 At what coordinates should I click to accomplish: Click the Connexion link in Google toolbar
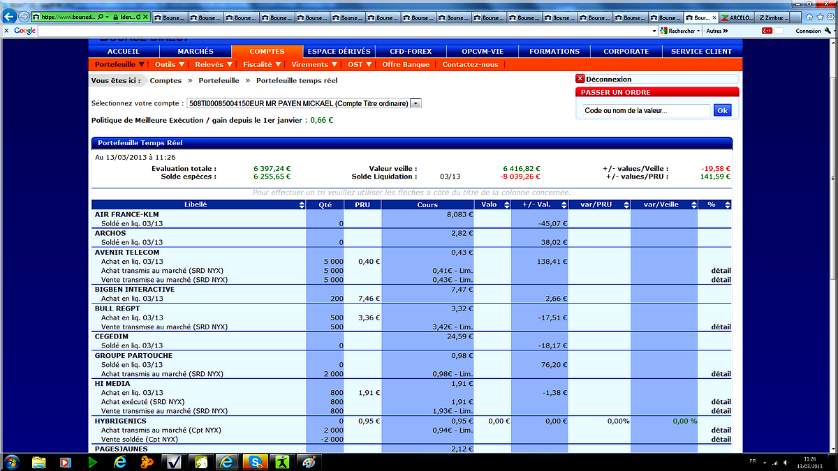(808, 31)
